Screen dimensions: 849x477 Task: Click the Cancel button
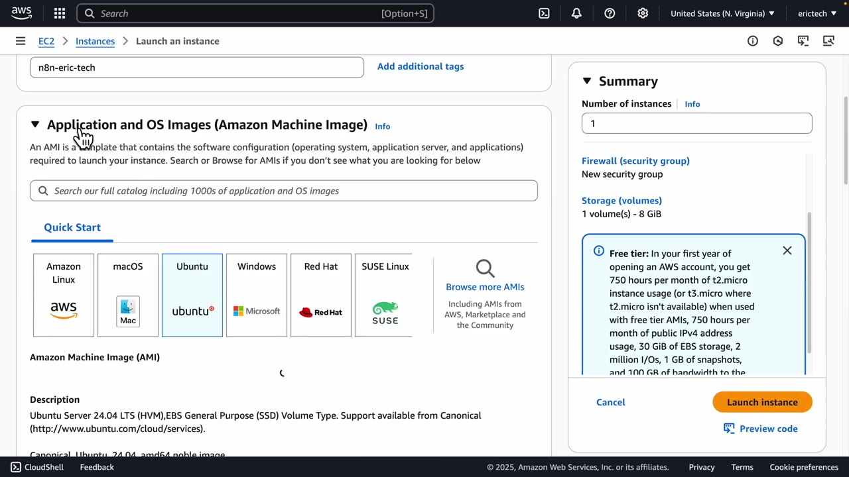click(611, 402)
